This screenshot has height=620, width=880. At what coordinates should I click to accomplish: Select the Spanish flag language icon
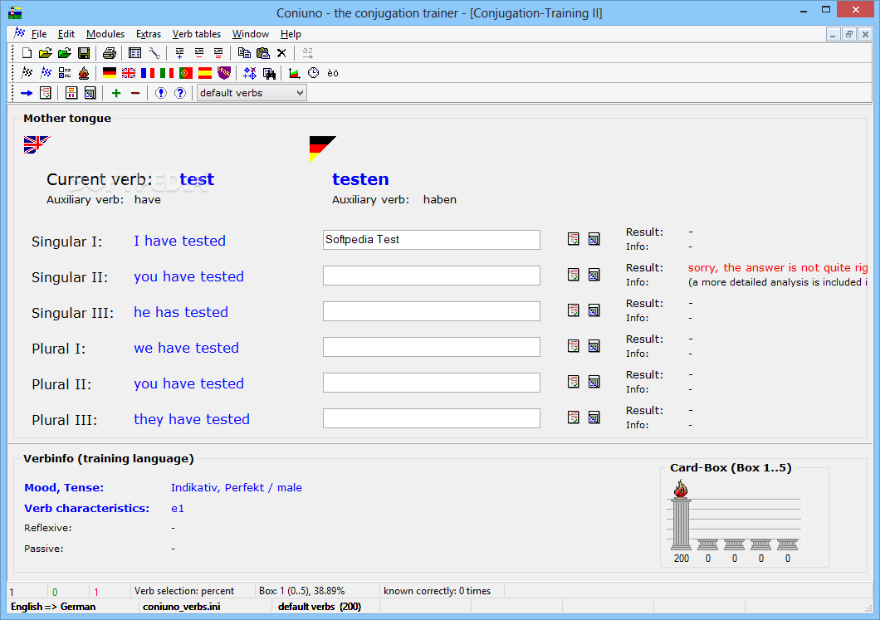(x=205, y=73)
